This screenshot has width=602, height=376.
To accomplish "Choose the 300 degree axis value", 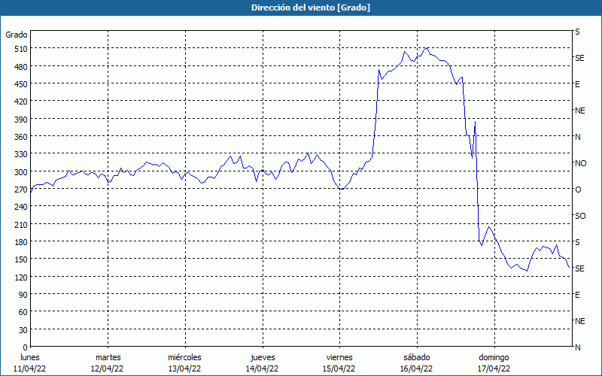I will 22,172.
